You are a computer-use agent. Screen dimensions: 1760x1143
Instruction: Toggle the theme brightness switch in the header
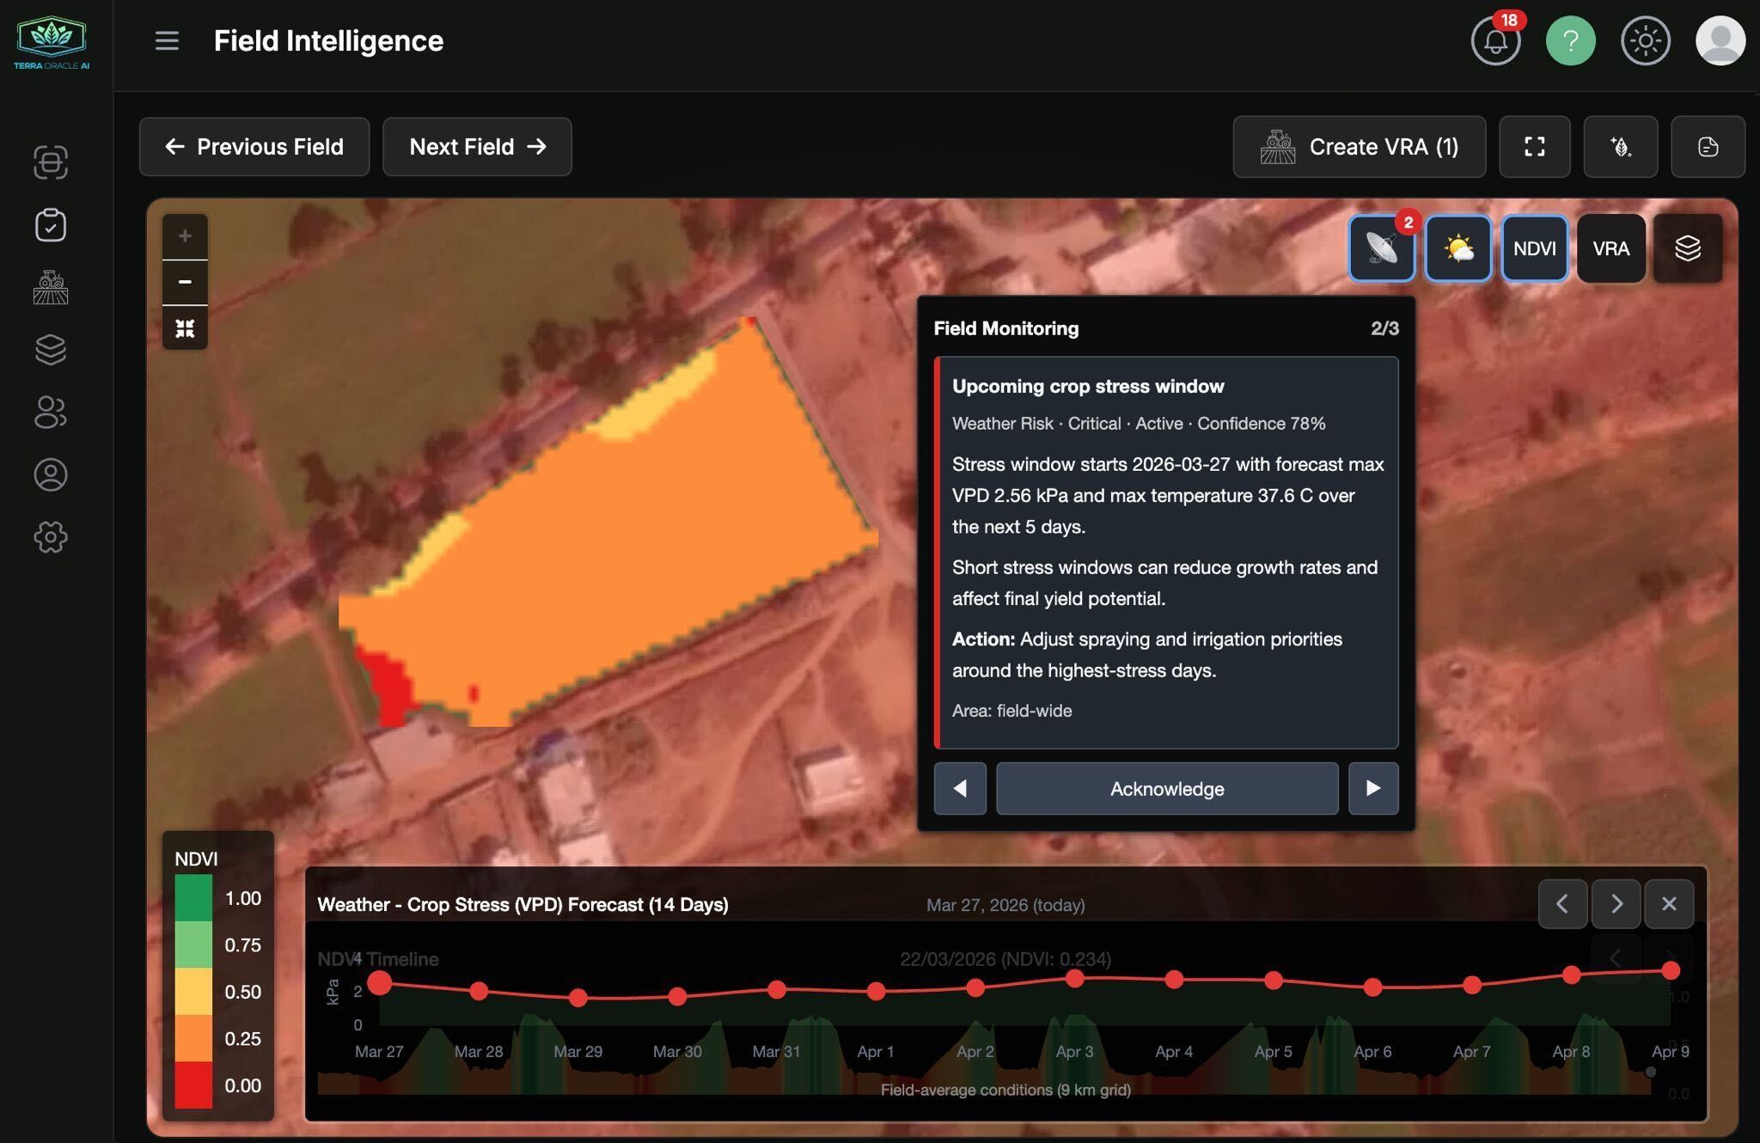tap(1646, 40)
